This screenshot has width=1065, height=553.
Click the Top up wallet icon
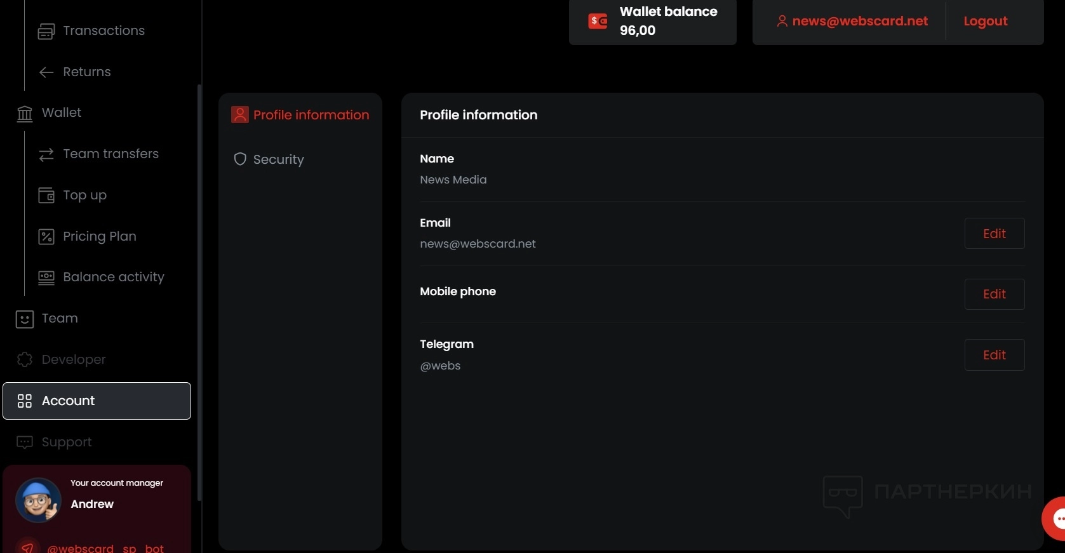coord(46,196)
